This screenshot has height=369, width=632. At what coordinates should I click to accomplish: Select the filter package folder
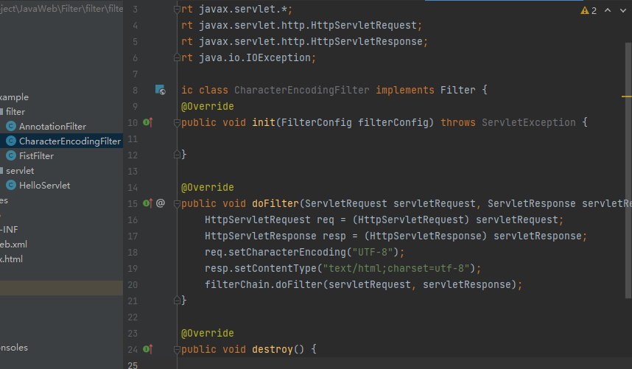point(15,111)
